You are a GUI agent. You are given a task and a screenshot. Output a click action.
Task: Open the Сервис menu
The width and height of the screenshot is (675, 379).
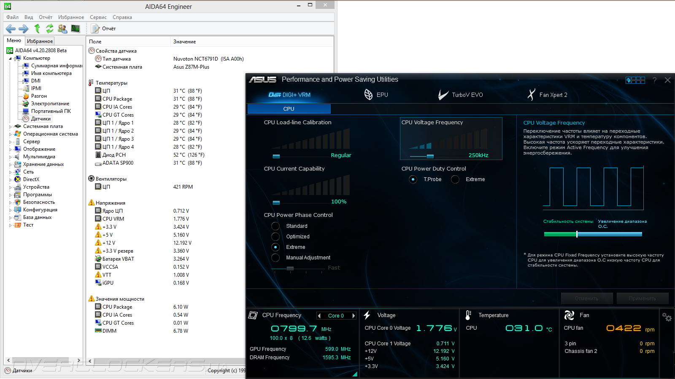point(98,17)
